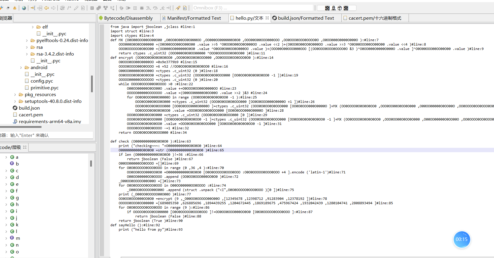Click the construction worker status icon
The image size is (494, 258).
[x=333, y=8]
